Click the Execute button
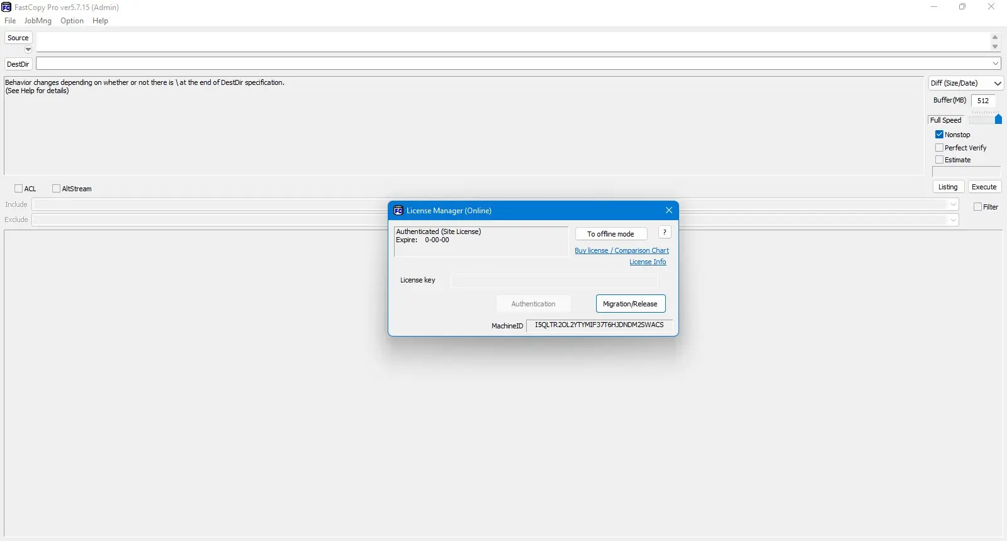 point(984,187)
